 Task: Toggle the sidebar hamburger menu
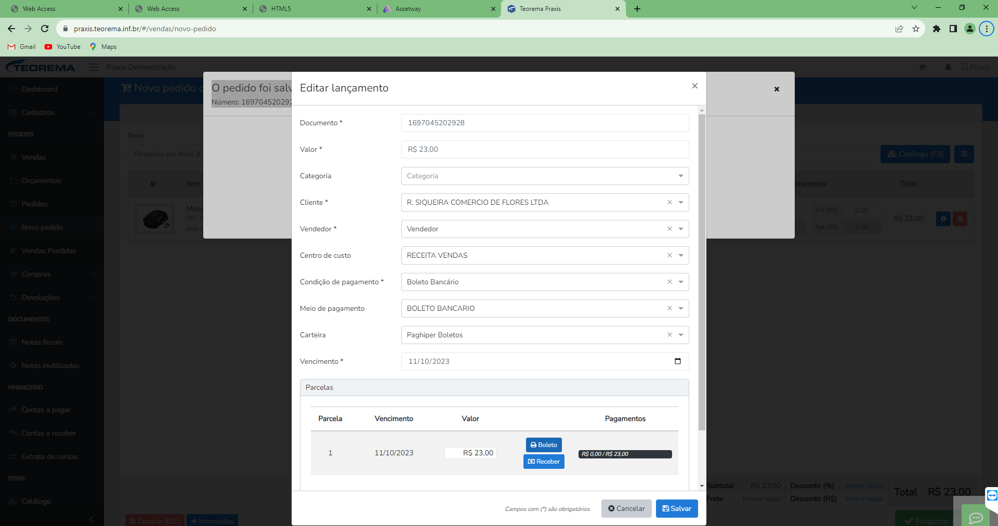pyautogui.click(x=94, y=67)
